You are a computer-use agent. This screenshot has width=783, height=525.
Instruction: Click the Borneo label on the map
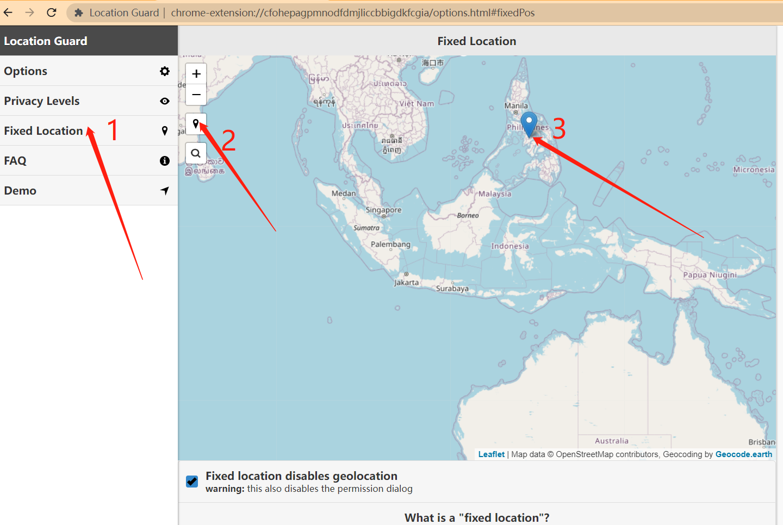pos(468,216)
